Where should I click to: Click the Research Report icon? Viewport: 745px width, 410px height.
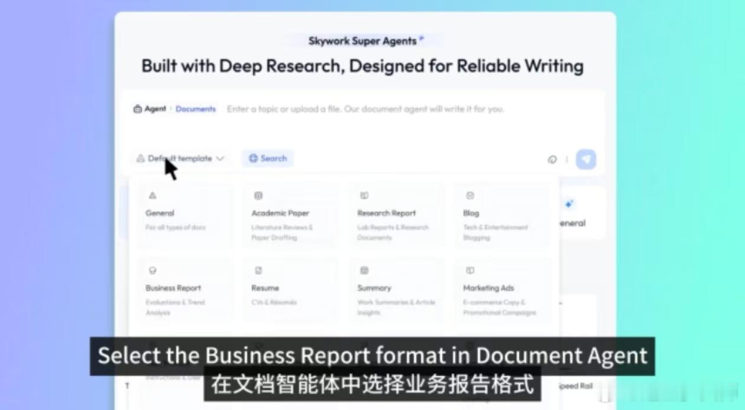364,196
